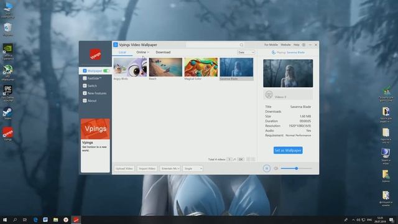Viewport: 398px width, 224px height.
Task: Click the search magnifier icon
Action: (241, 45)
